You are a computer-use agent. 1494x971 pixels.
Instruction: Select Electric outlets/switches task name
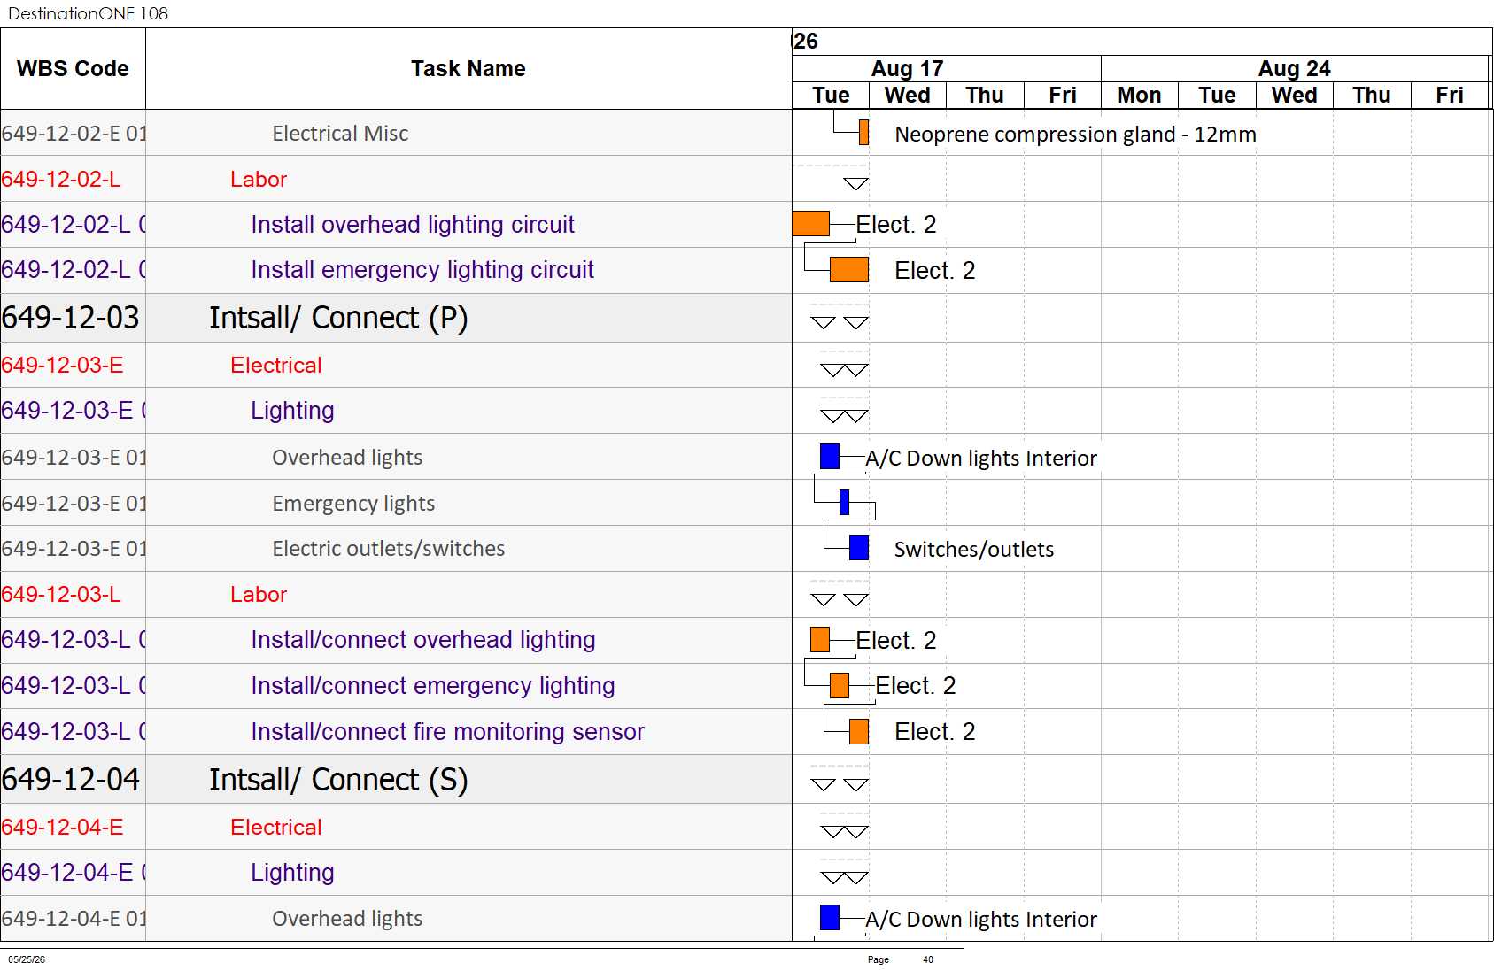[388, 548]
